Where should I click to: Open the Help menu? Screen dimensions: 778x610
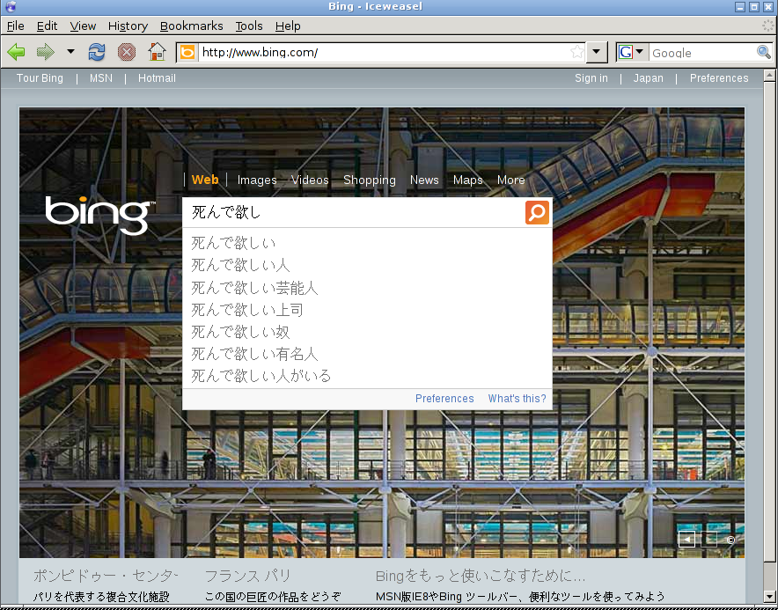tap(288, 26)
